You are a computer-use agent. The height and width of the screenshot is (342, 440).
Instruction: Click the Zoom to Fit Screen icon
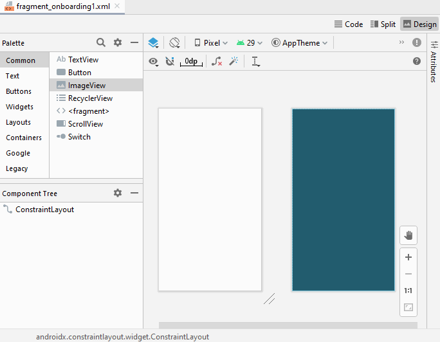click(408, 307)
